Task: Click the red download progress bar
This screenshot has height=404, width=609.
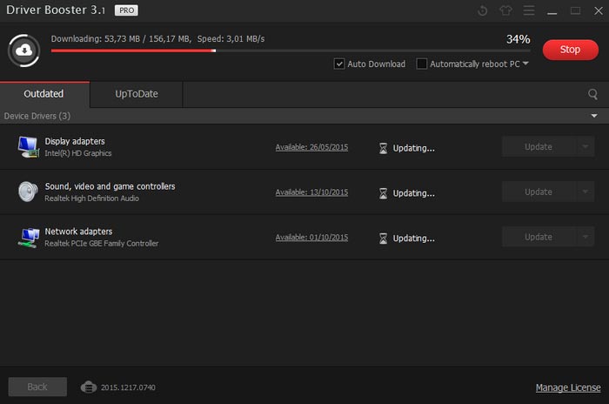Action: coord(132,50)
